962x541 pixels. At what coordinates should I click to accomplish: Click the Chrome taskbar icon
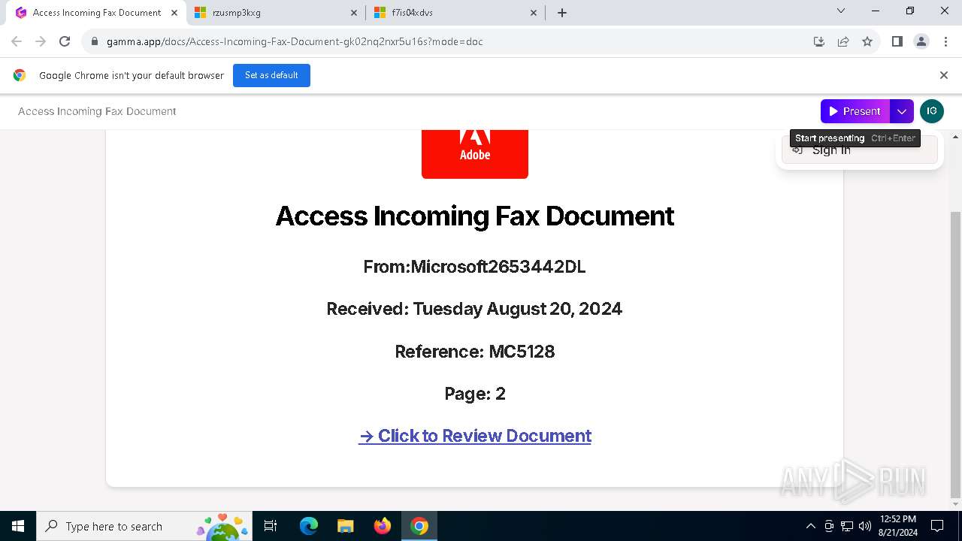[419, 526]
